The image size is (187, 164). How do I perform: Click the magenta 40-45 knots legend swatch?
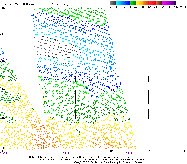(166, 3)
